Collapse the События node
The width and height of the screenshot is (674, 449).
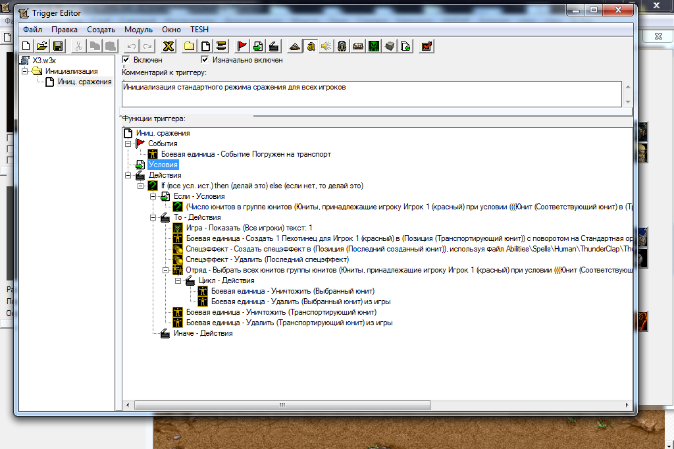click(128, 144)
